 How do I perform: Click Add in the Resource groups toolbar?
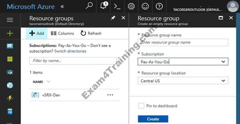click(x=37, y=33)
